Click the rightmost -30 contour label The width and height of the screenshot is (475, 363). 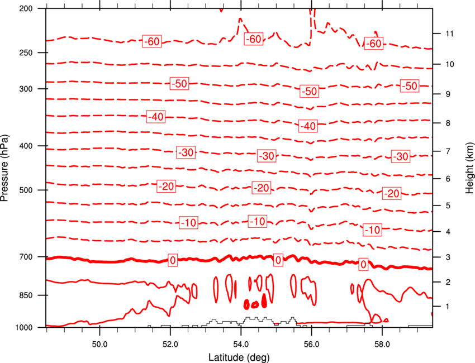pyautogui.click(x=401, y=156)
